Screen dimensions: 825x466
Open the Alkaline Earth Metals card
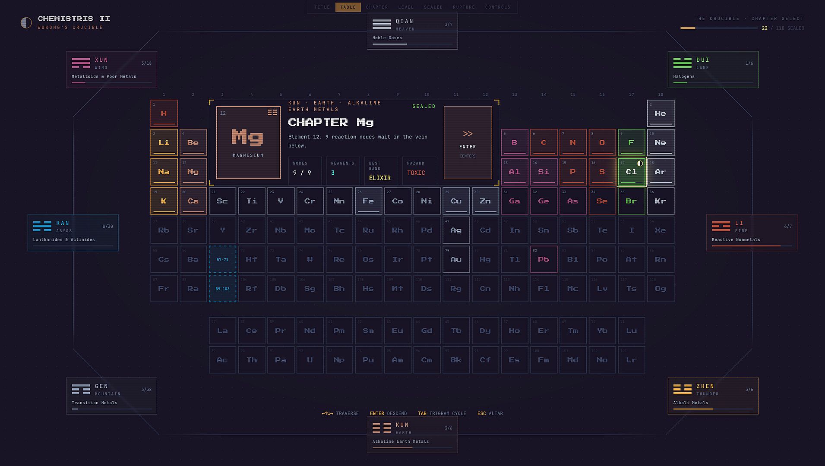412,435
